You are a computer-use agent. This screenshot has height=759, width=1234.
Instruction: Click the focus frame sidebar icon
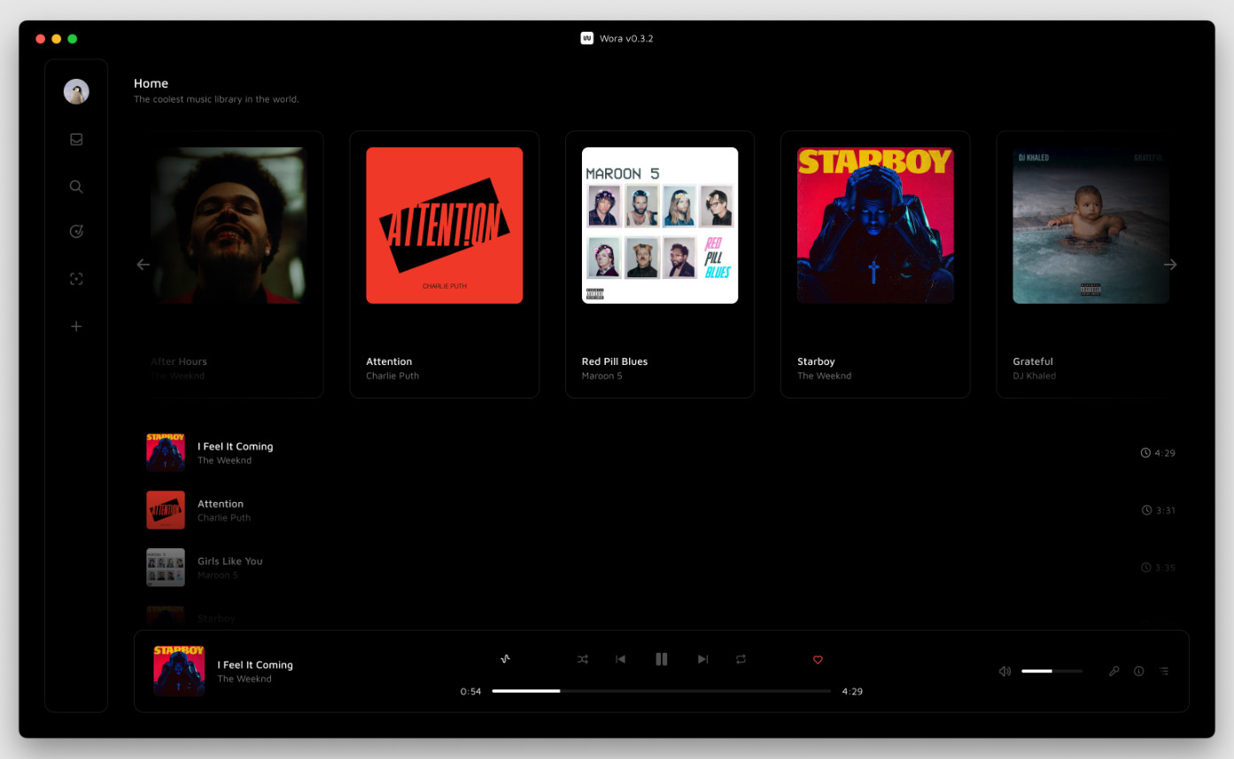coord(76,279)
